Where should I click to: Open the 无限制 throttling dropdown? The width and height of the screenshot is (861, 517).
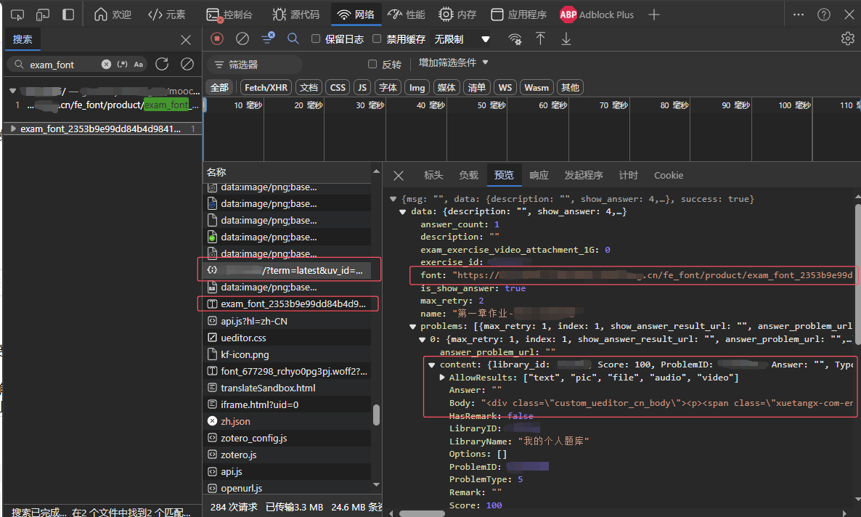coord(462,39)
